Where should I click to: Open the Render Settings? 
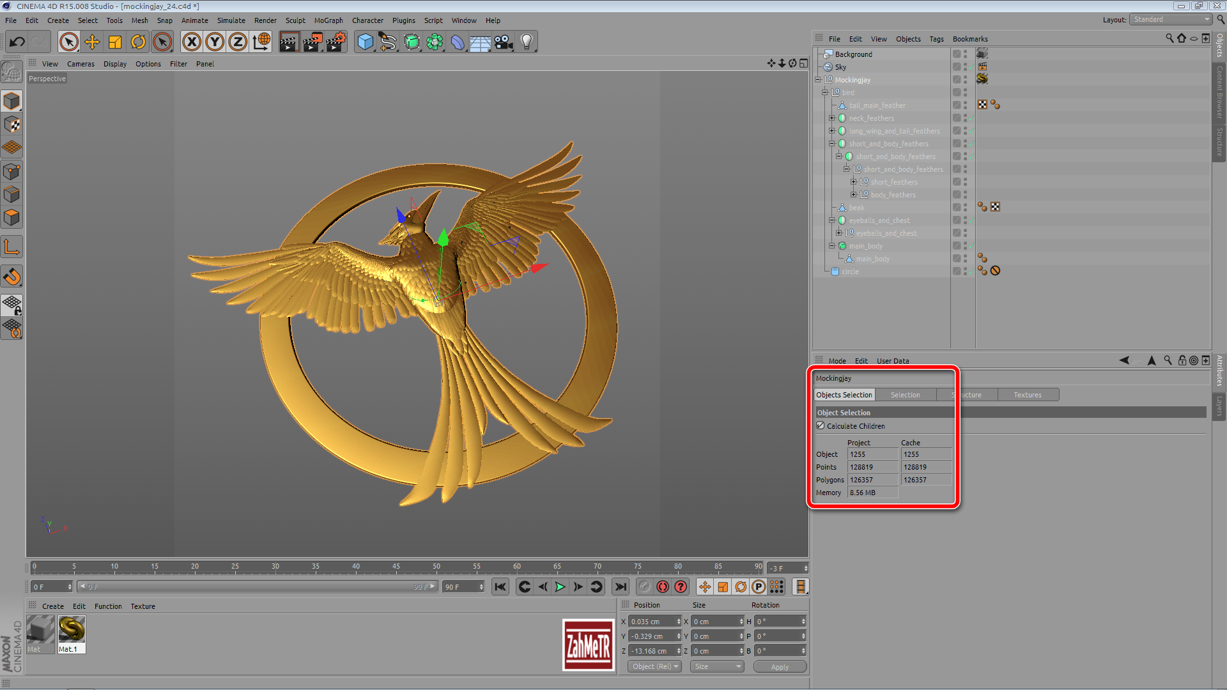[x=335, y=42]
